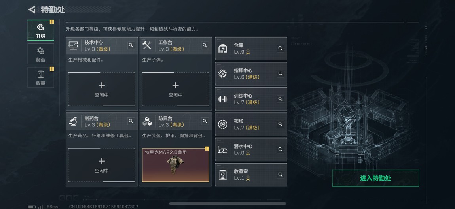Select the 收藏 sidebar tab
This screenshot has height=209, width=455.
pyautogui.click(x=41, y=77)
